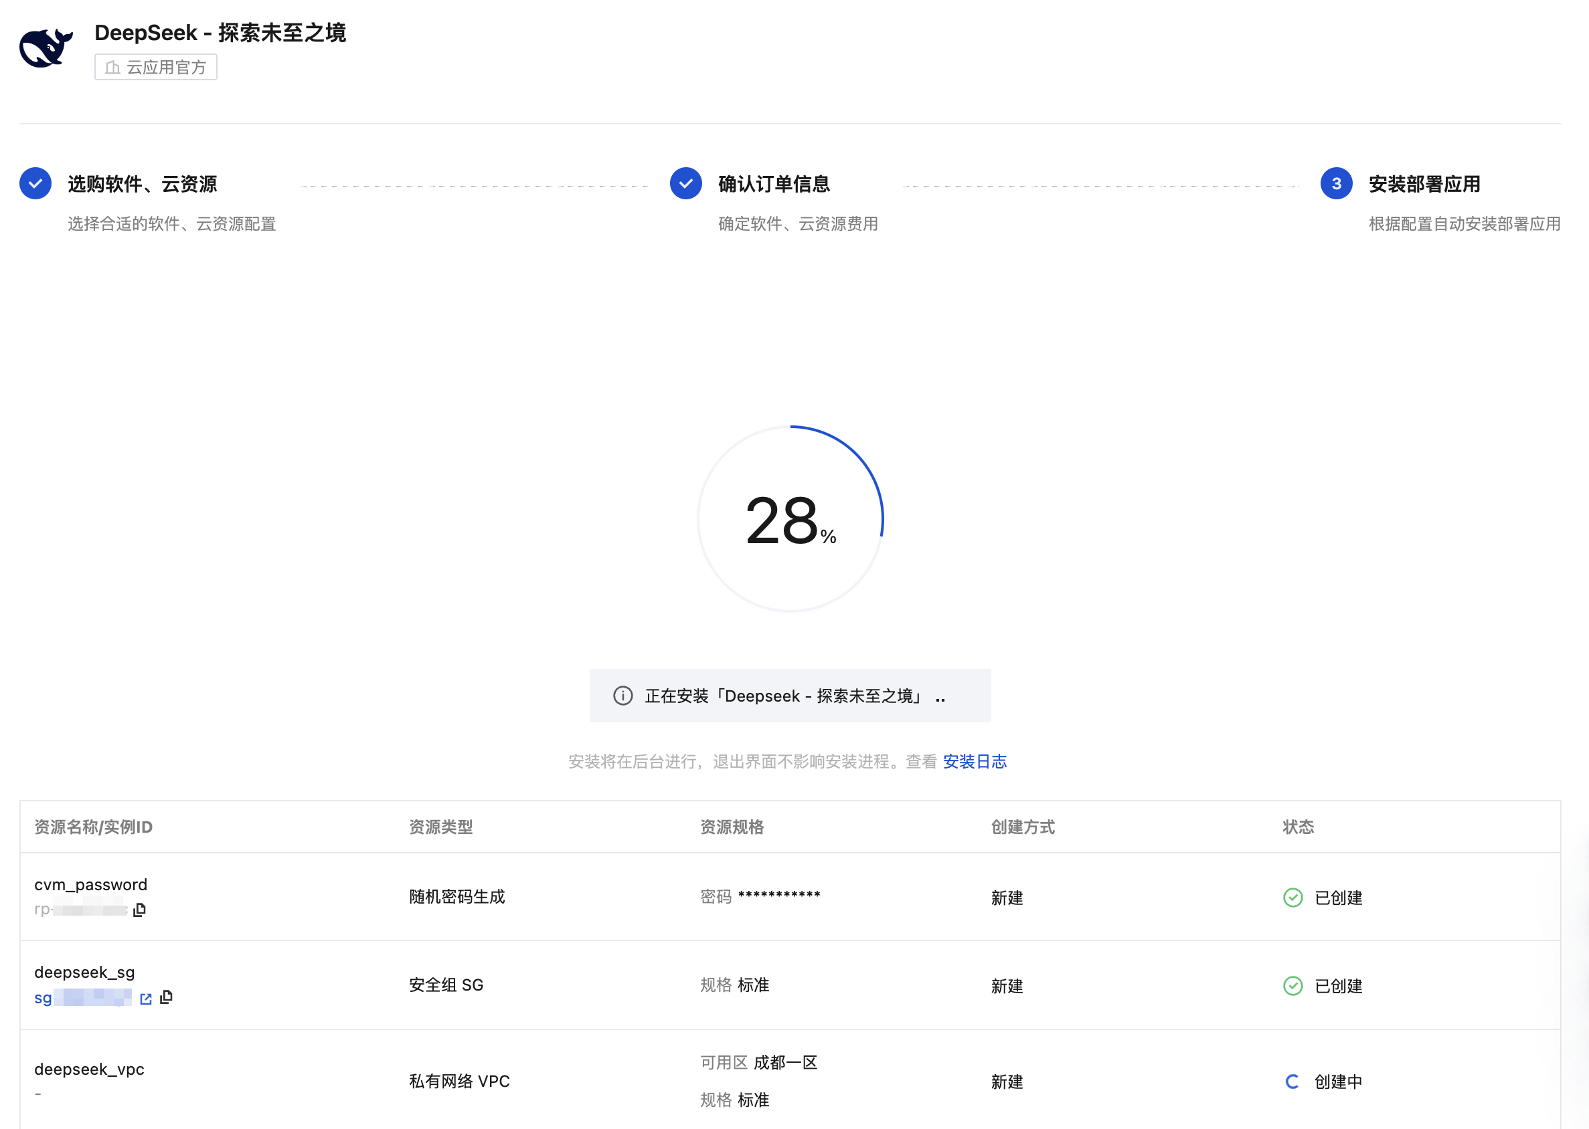Screen dimensions: 1589x1129
Task: Click the masked password value
Action: 779,896
